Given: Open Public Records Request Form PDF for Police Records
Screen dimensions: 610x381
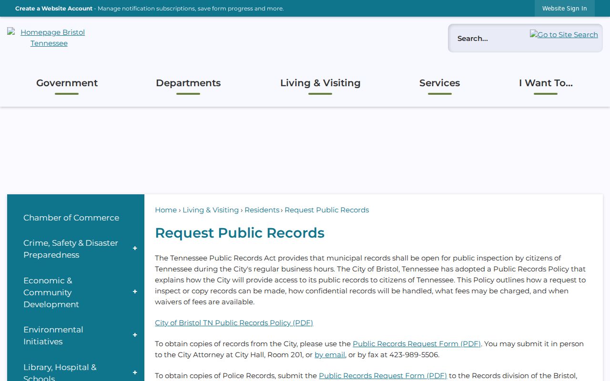Looking at the screenshot, I should click(x=383, y=376).
